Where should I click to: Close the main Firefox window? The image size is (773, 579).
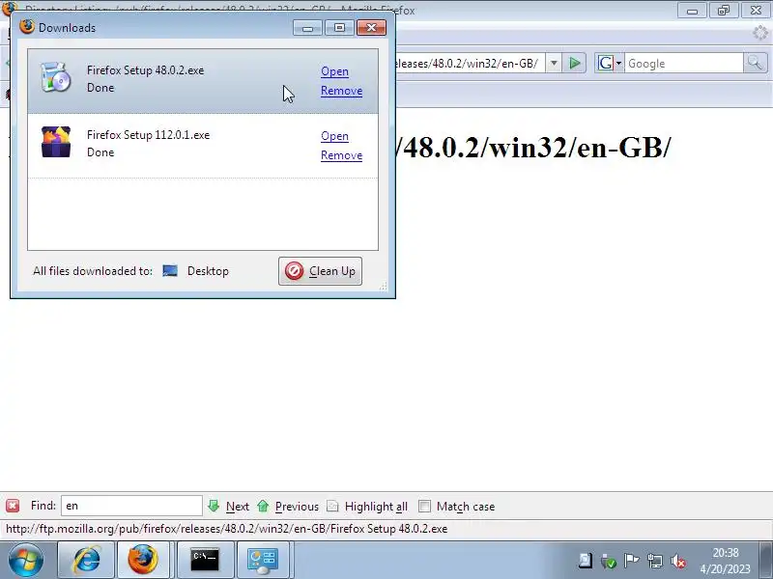click(756, 11)
